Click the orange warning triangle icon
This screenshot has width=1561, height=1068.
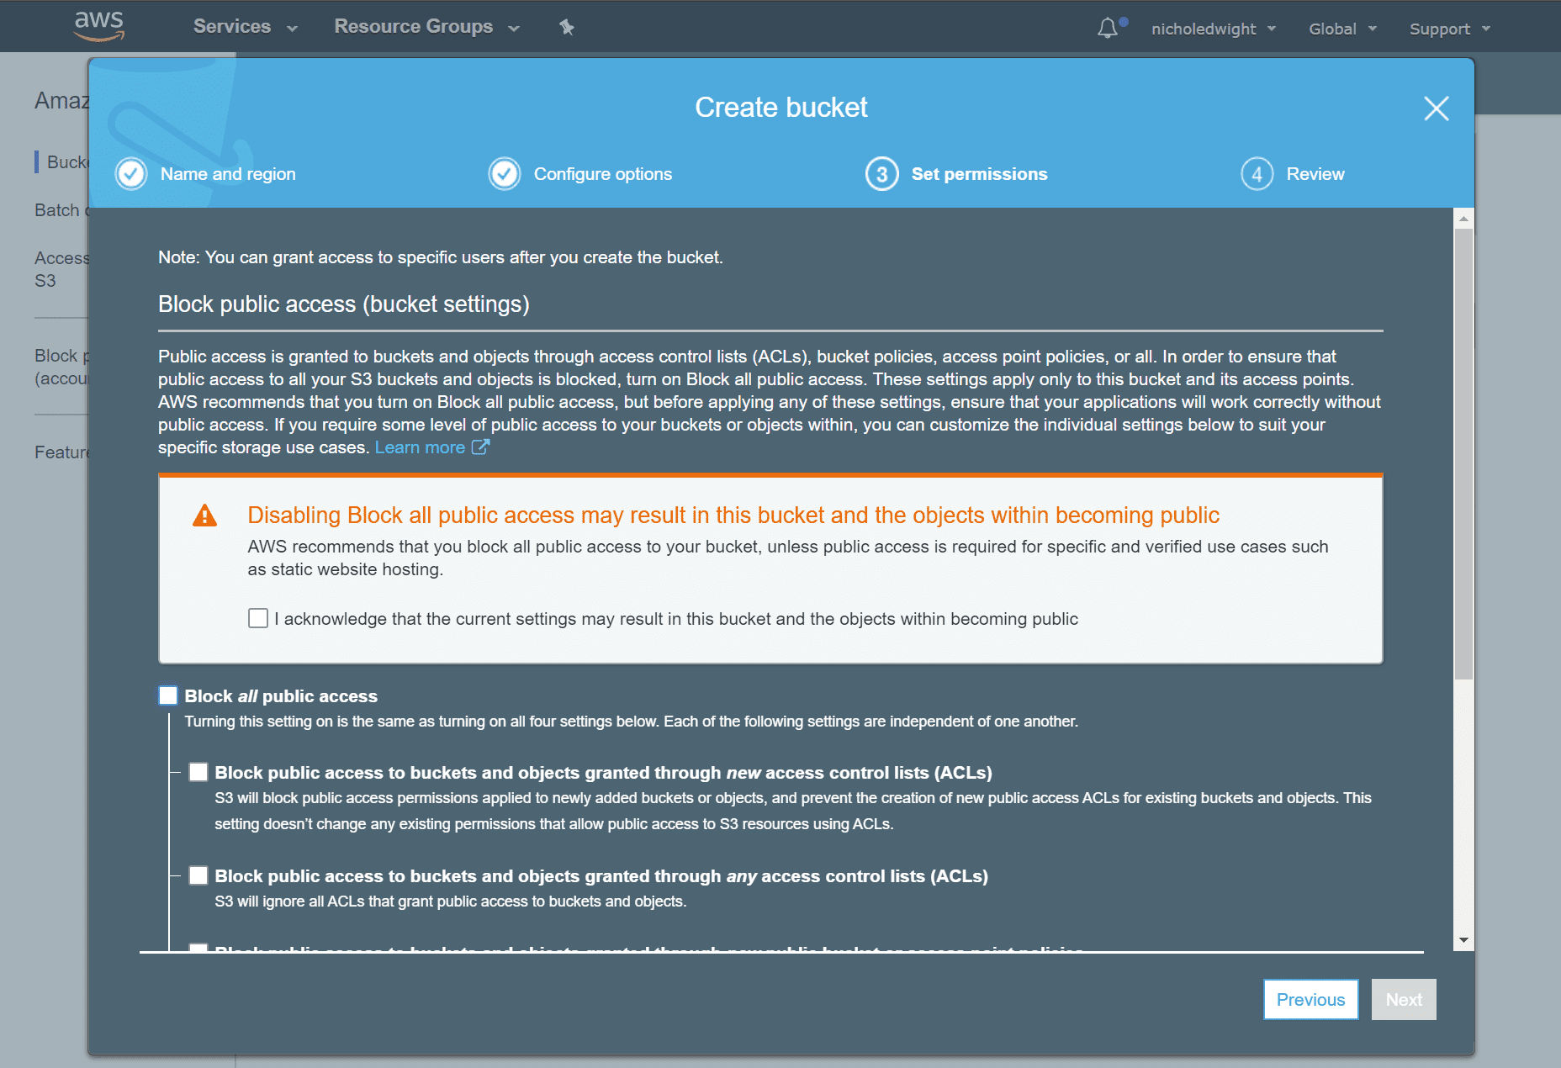click(x=204, y=515)
